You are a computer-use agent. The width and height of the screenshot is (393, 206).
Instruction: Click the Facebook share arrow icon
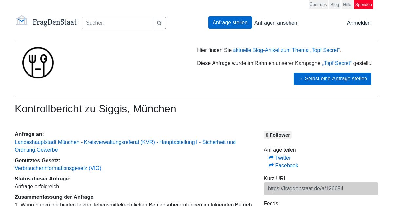[x=271, y=166]
